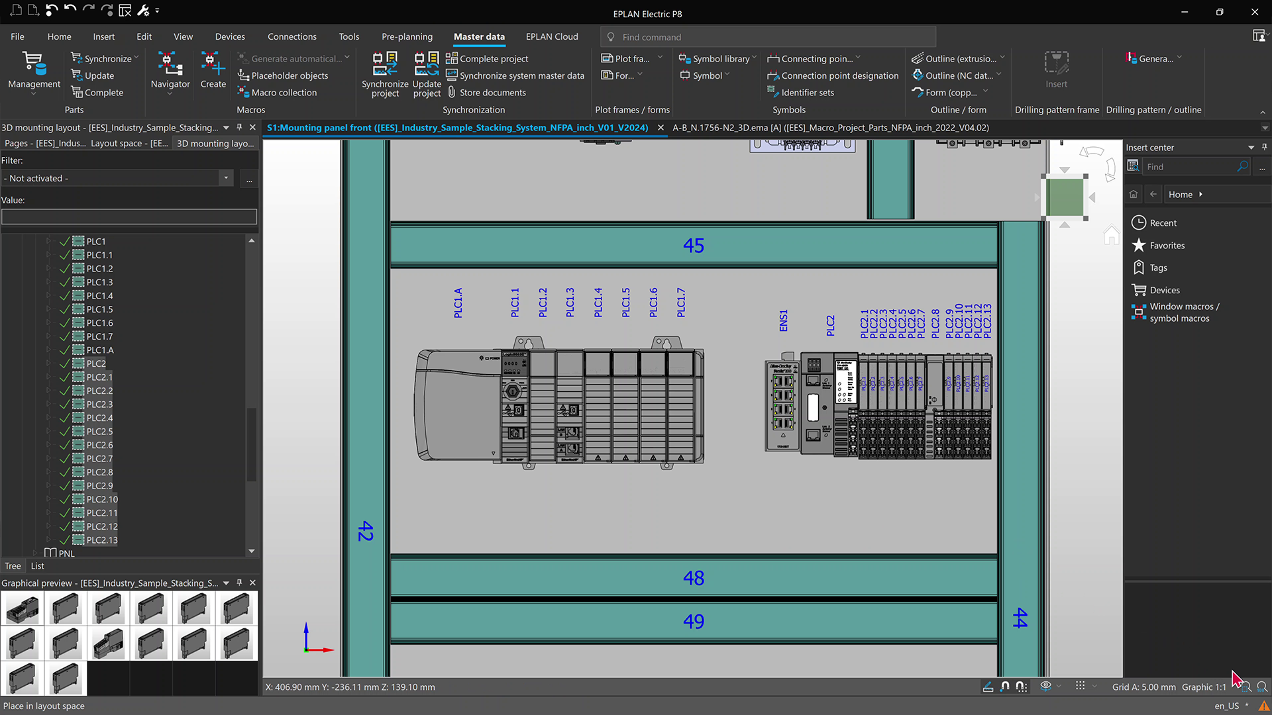Open the Update project tool

(426, 74)
